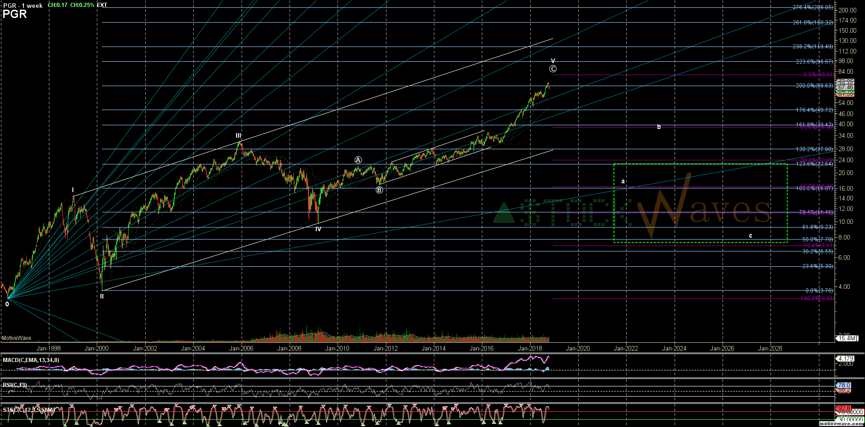Select Elliott wave label III
Viewport: 865px width, 427px height.
(238, 135)
